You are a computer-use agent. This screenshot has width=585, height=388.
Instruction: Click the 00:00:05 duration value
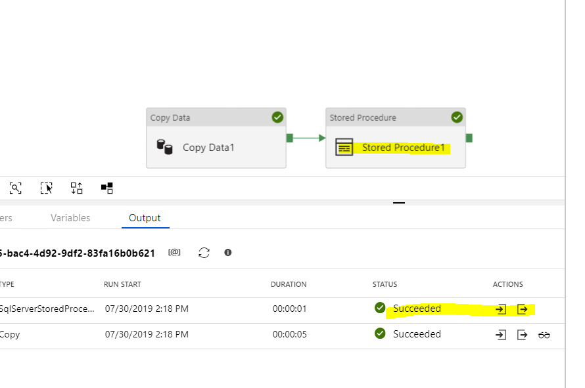pos(289,334)
